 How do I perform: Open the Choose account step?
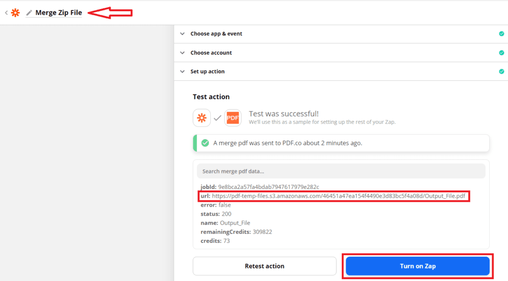tap(211, 53)
